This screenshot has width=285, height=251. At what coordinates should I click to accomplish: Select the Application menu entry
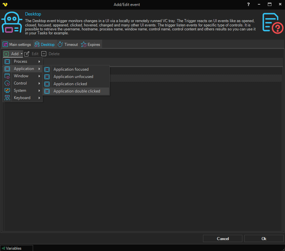click(x=23, y=69)
